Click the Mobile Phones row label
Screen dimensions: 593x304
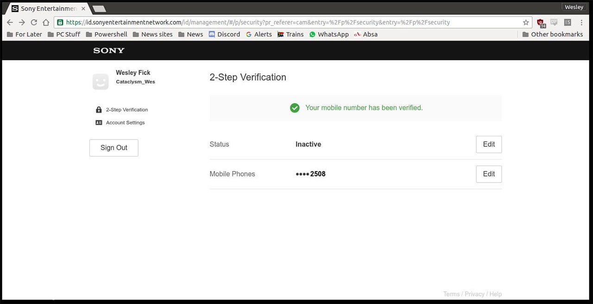pyautogui.click(x=232, y=174)
